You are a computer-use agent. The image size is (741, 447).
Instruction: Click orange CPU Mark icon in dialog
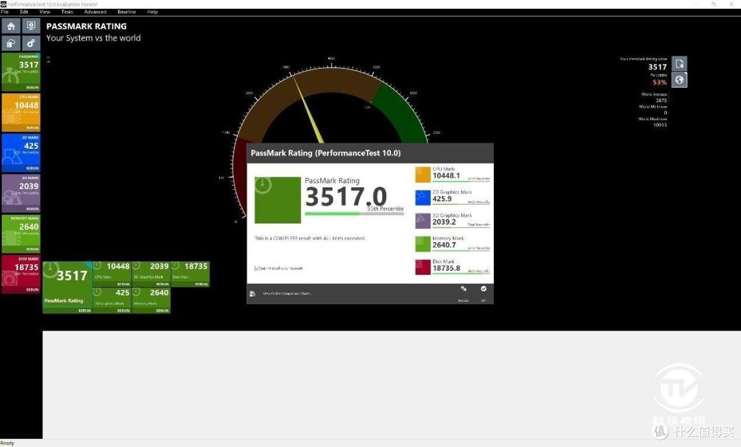pos(423,175)
